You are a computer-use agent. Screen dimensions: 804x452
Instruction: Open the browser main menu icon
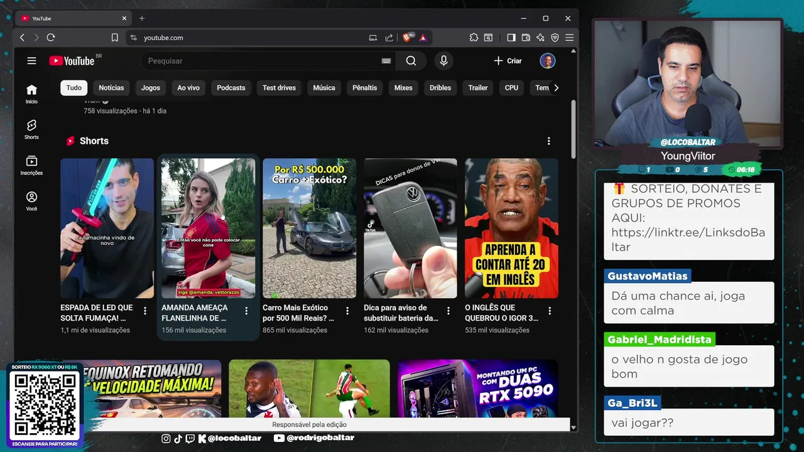tap(569, 38)
